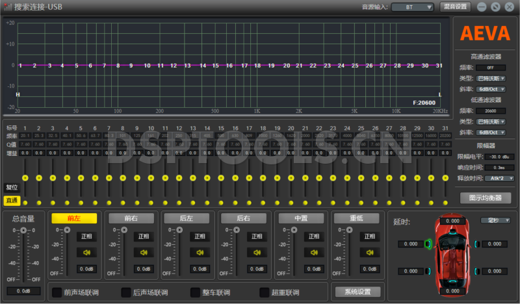Click the 系统设置 button
The width and height of the screenshot is (520, 304).
[357, 292]
